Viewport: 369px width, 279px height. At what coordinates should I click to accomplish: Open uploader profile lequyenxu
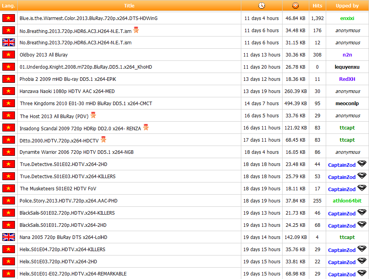(x=347, y=67)
